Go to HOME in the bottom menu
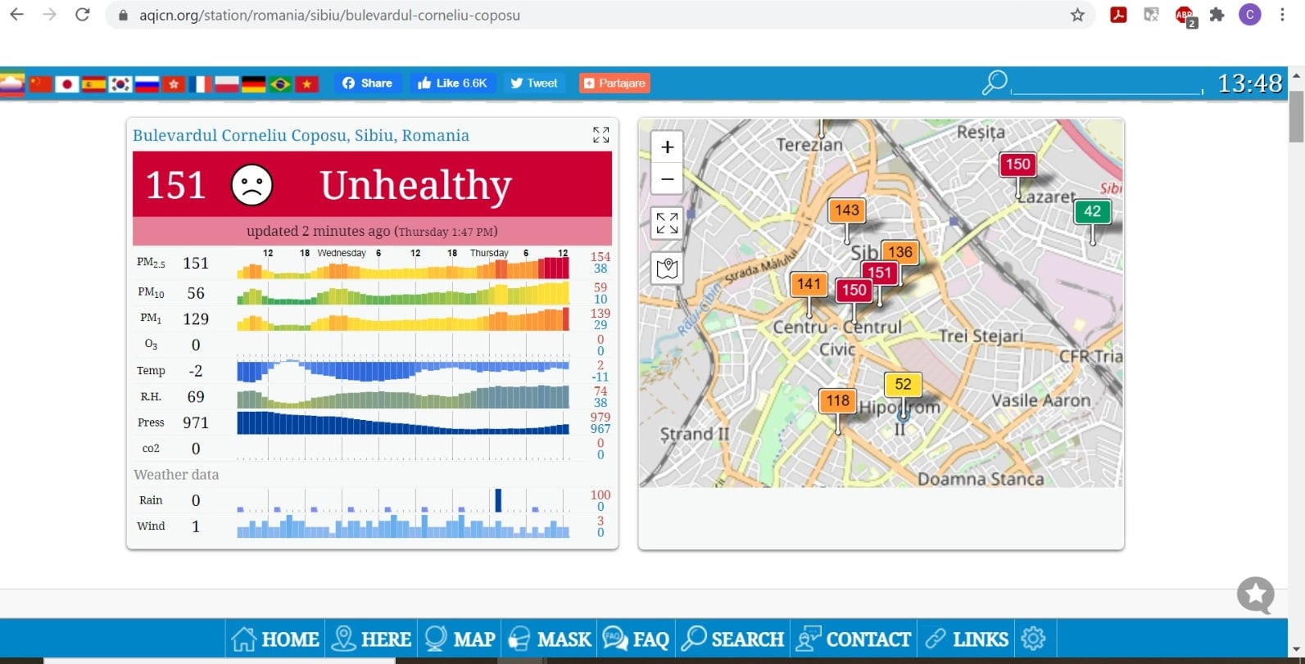 click(274, 639)
